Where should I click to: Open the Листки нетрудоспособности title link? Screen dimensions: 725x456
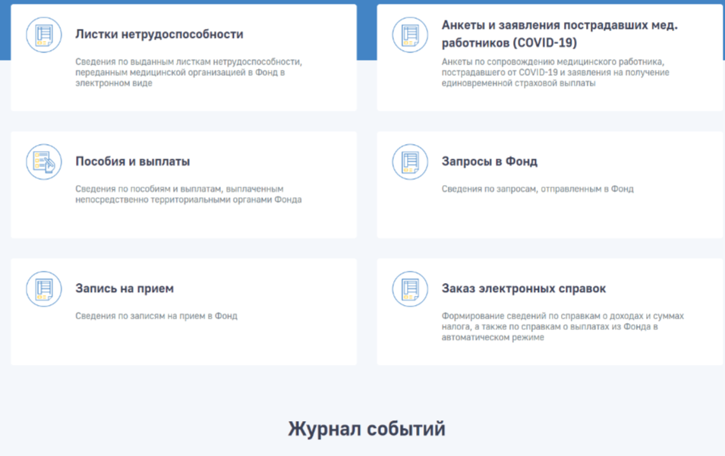tap(159, 34)
